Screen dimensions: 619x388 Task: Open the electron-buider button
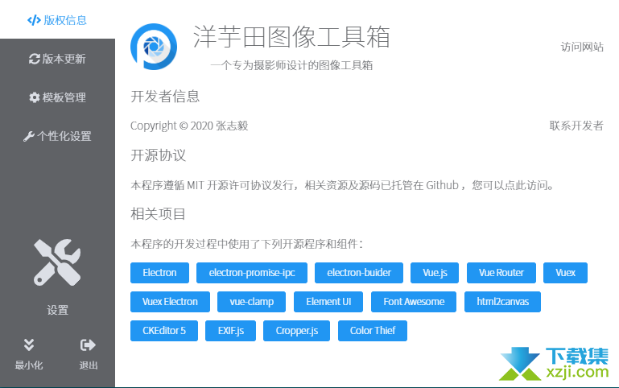(359, 273)
